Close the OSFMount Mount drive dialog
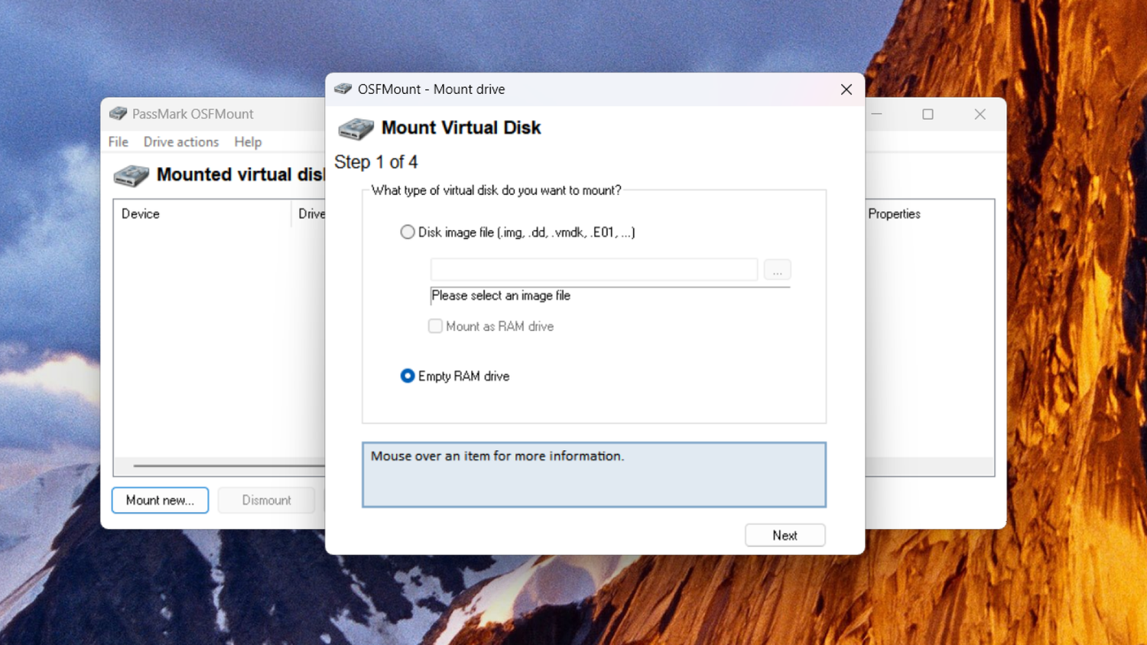1147x645 pixels. [x=846, y=89]
